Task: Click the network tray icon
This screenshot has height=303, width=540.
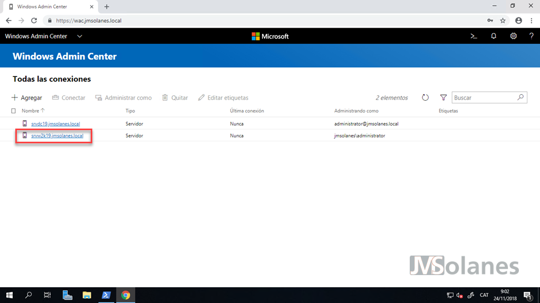Action: click(x=450, y=296)
